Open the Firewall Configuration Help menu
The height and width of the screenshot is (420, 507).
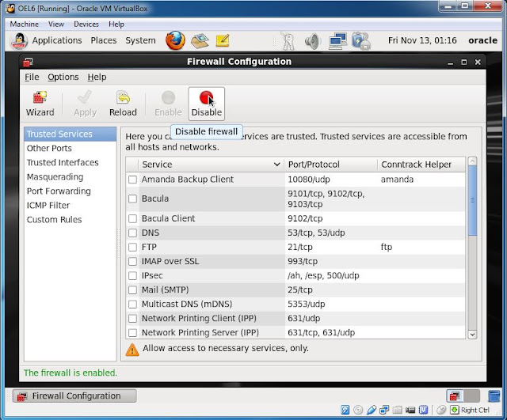97,78
